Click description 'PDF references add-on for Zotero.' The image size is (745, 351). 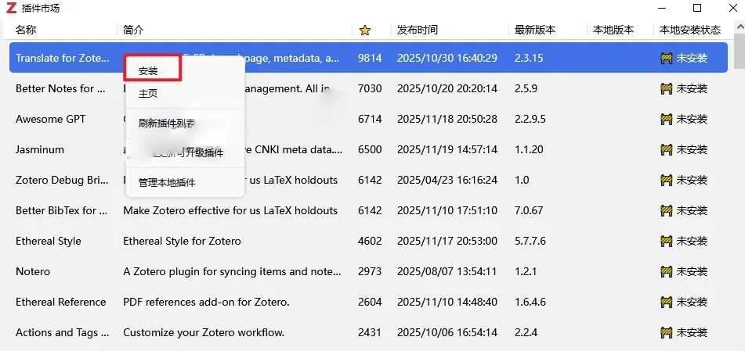[x=206, y=302]
